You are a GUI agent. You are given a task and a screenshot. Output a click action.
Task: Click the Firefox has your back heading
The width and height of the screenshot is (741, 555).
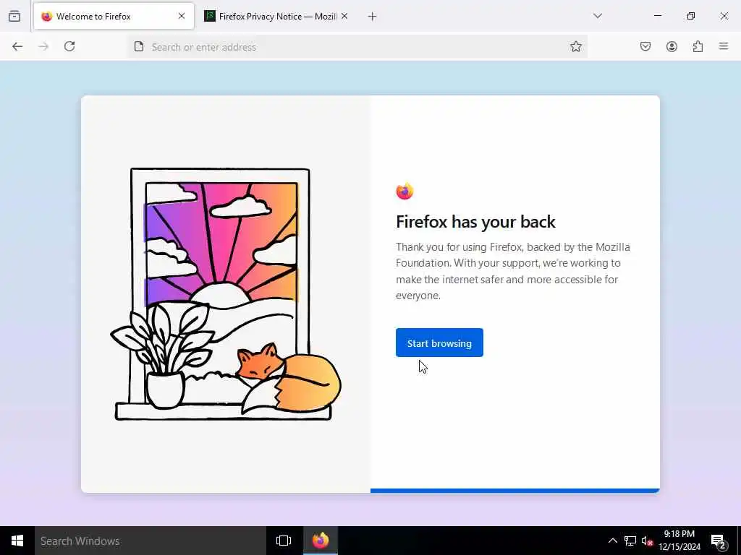pos(475,222)
